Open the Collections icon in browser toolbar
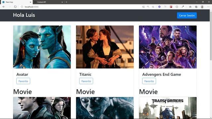212x119 pixels. click(196, 7)
